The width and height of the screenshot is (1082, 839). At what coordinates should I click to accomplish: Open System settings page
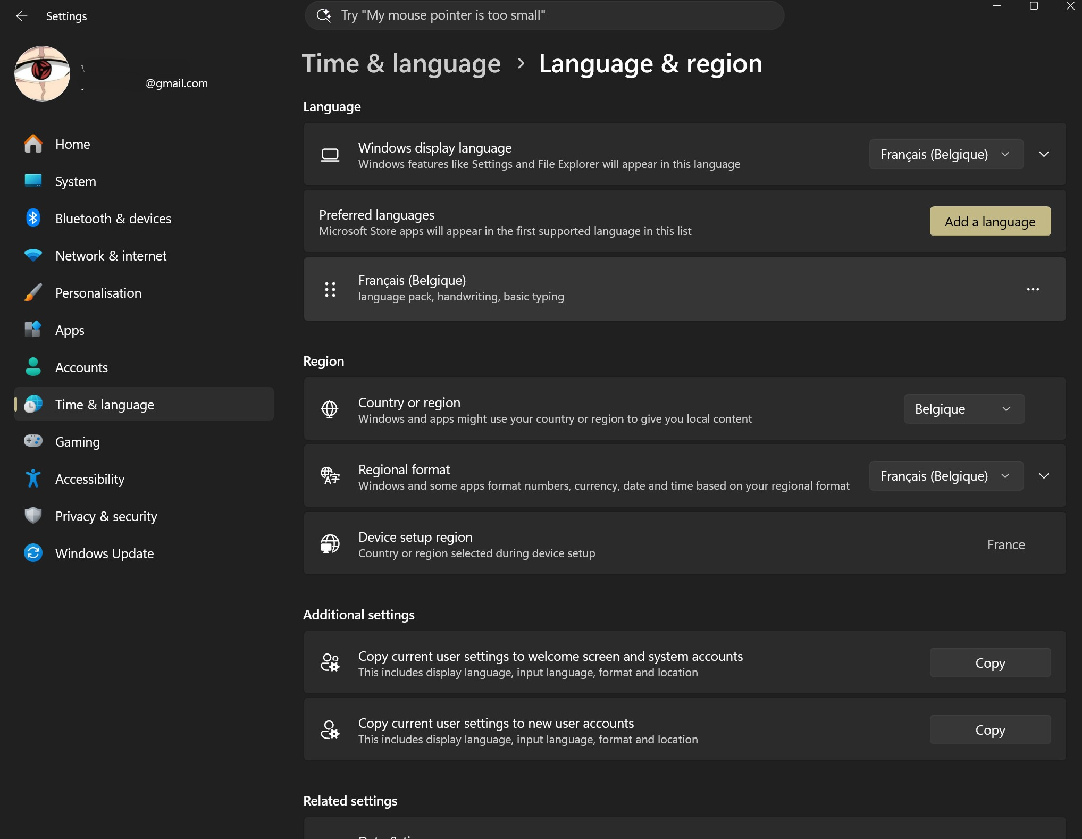pos(144,181)
